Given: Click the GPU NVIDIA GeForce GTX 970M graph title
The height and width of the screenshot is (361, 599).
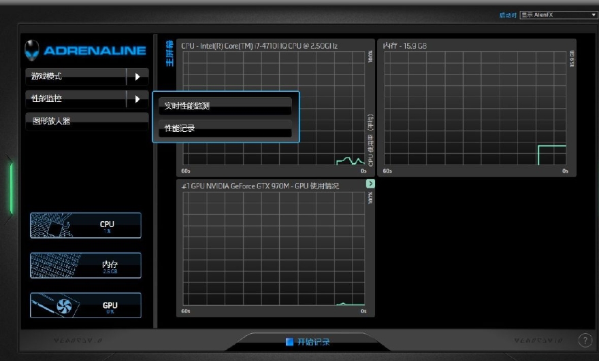Looking at the screenshot, I should pyautogui.click(x=260, y=186).
